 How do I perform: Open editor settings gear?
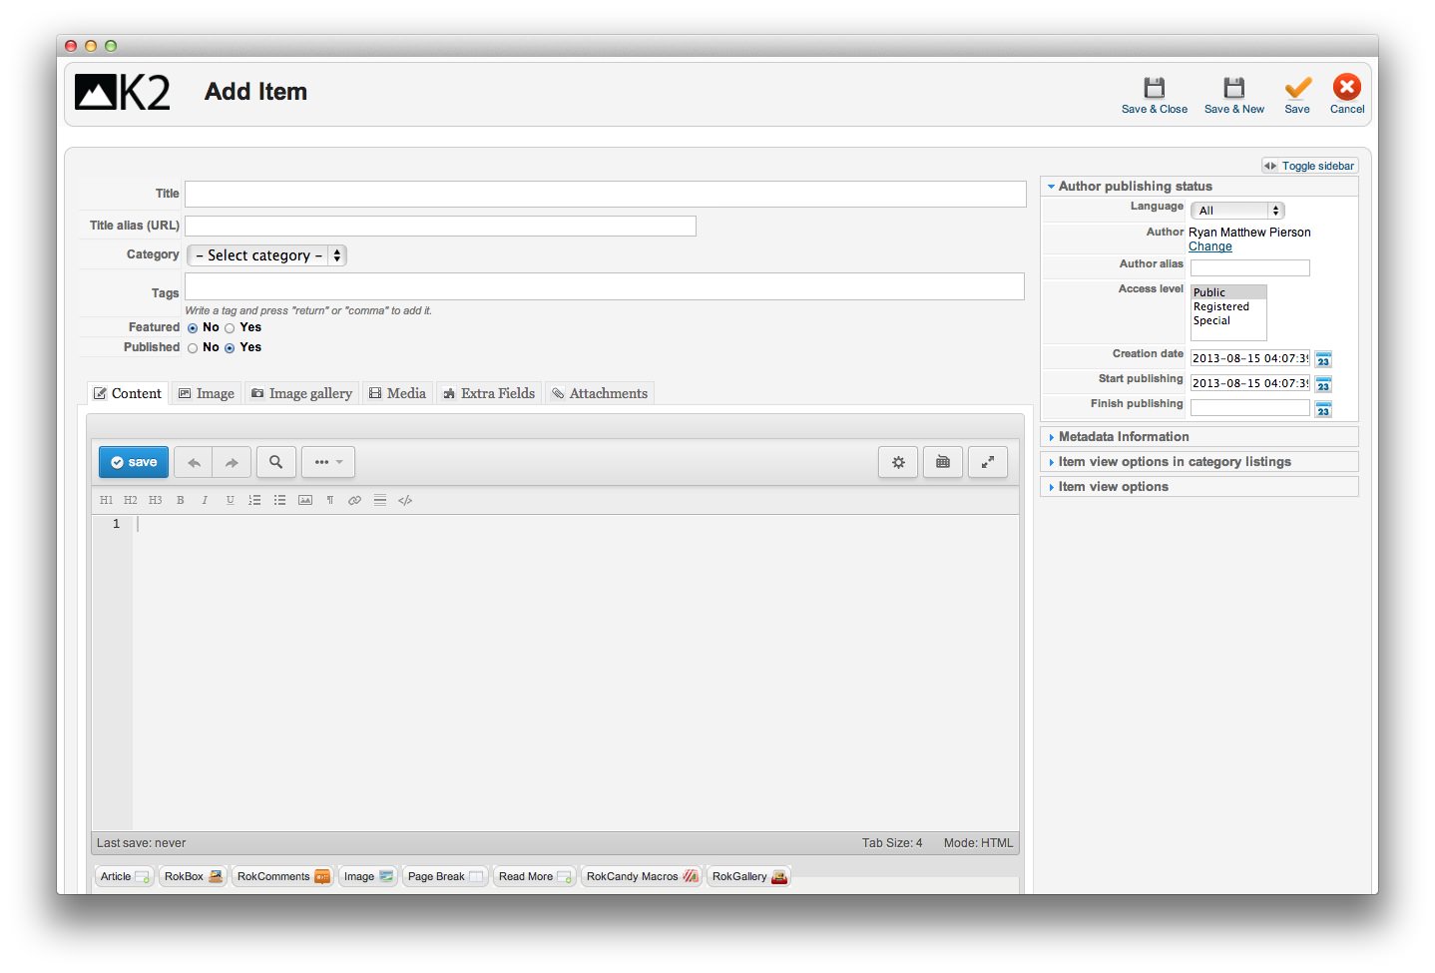click(x=898, y=462)
